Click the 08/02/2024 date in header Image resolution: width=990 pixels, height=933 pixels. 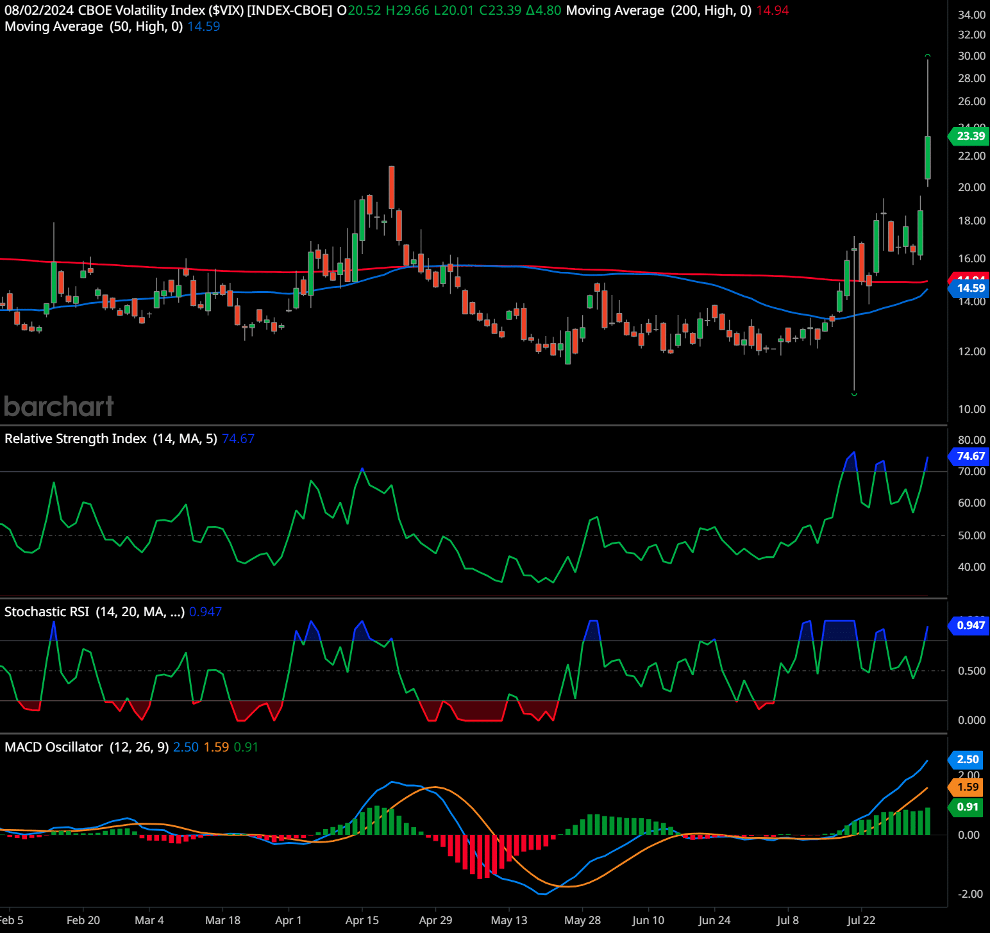(x=39, y=10)
